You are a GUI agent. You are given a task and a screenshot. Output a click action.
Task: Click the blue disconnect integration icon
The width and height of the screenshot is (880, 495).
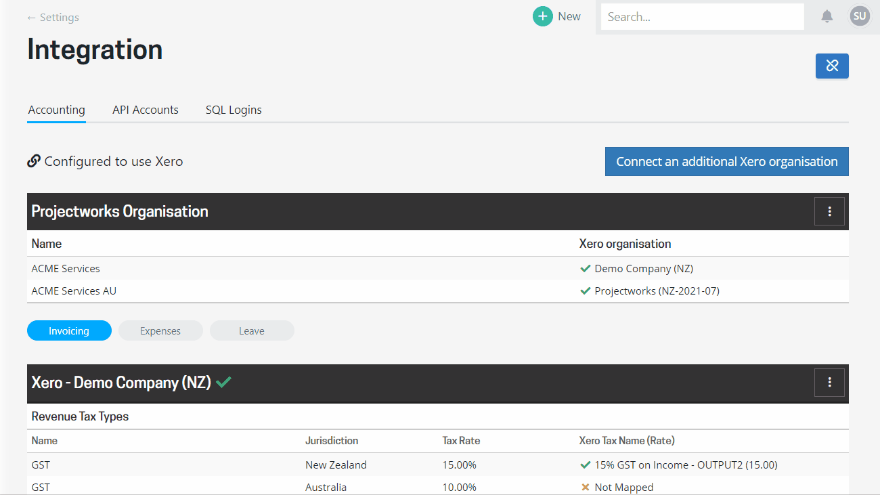point(832,66)
